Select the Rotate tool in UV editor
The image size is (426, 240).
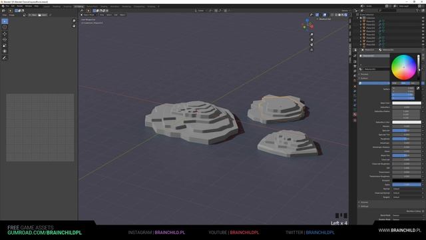(5, 39)
